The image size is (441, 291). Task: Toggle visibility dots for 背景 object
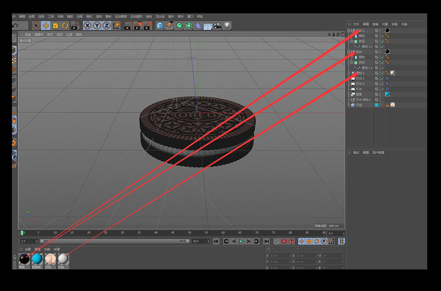pyautogui.click(x=380, y=94)
